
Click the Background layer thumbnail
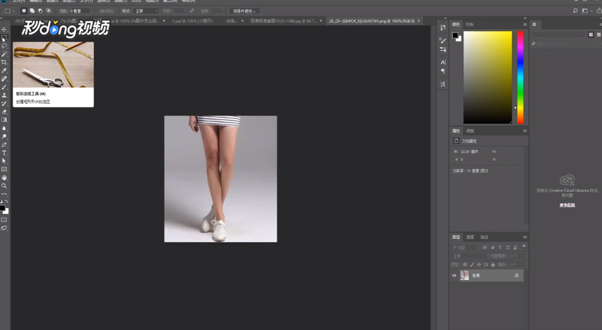tap(465, 275)
